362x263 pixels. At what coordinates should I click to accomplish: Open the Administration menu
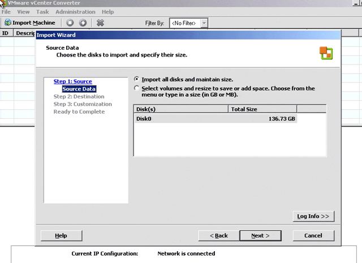pyautogui.click(x=75, y=12)
